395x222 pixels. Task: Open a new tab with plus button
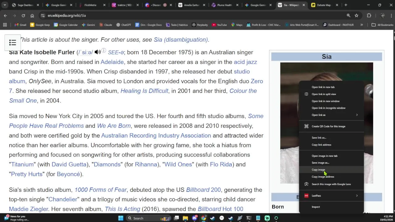(346, 5)
